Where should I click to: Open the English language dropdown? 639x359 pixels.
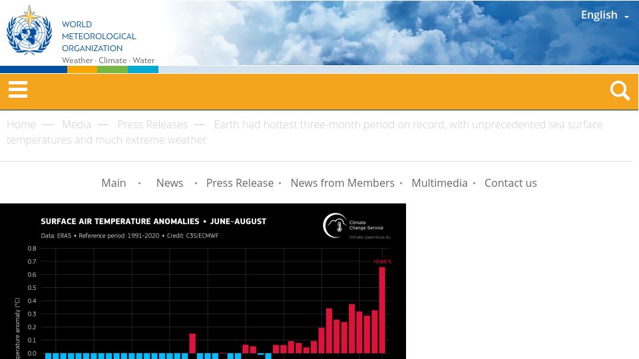click(605, 15)
